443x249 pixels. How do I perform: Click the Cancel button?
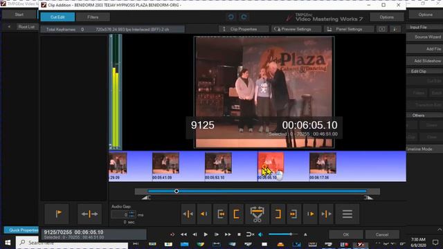381,234
